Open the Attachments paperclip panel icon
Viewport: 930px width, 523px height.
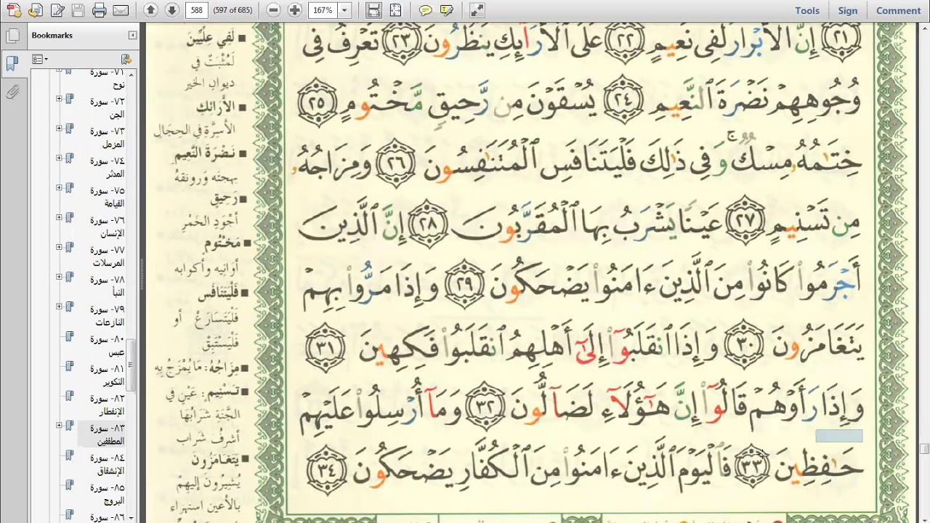12,92
